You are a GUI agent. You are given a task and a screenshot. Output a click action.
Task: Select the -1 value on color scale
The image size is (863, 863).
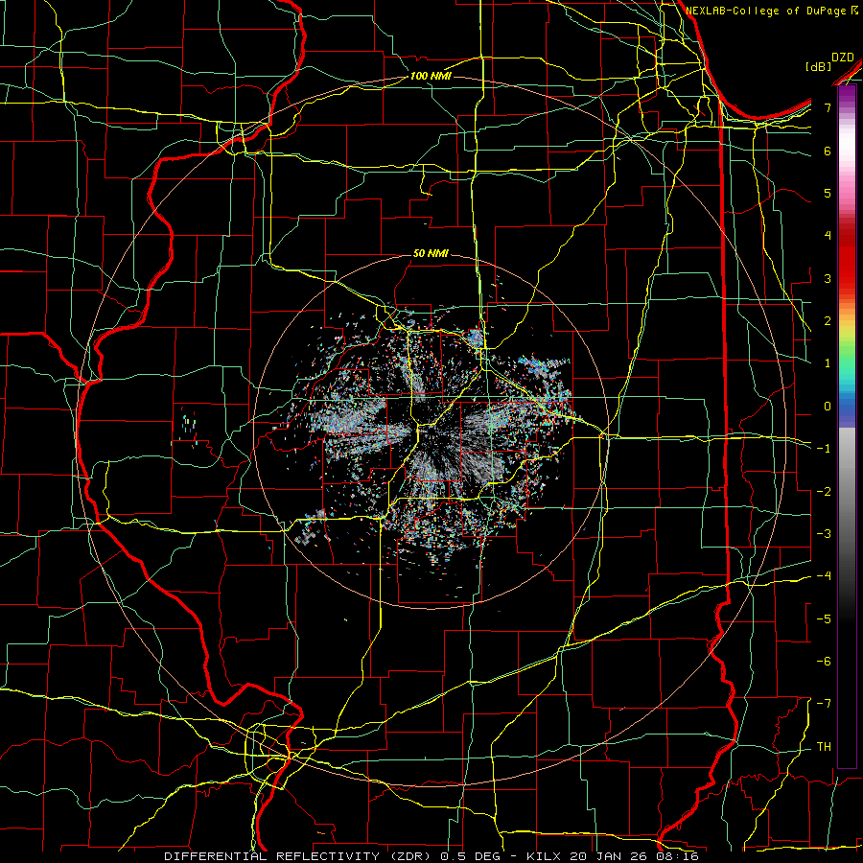pos(824,449)
